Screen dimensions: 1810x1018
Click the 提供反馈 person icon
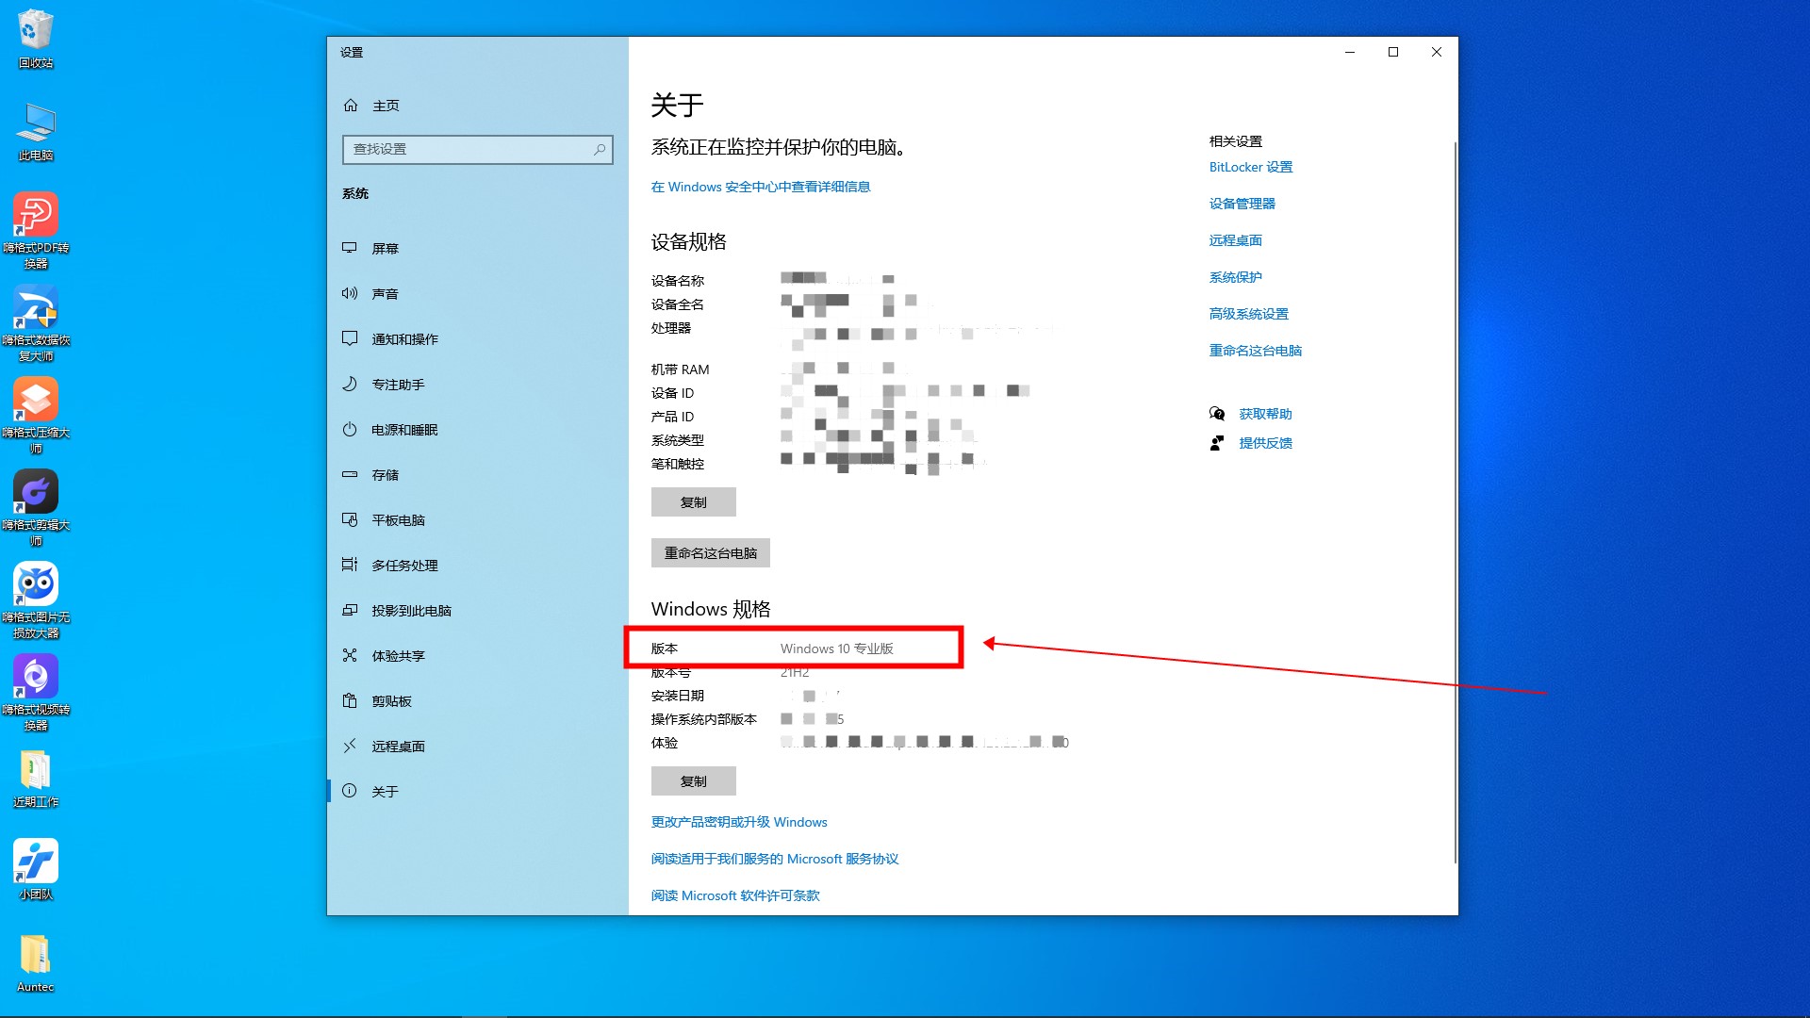[1217, 443]
